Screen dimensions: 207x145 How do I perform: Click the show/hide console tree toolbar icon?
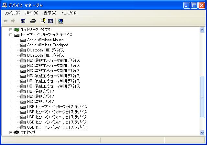[23, 21]
